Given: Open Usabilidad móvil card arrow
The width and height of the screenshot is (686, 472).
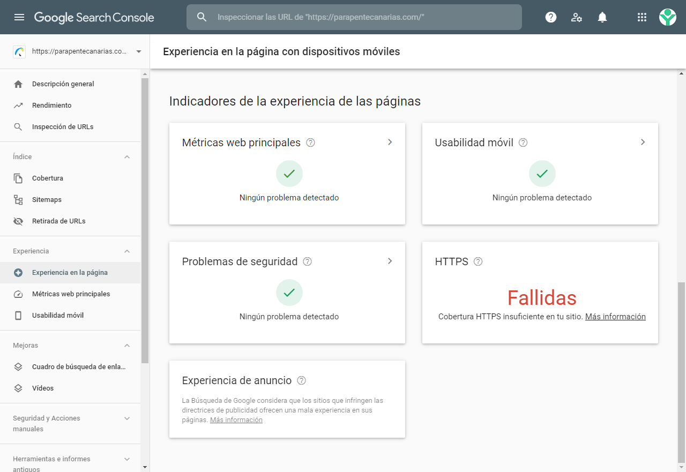Looking at the screenshot, I should pos(643,142).
